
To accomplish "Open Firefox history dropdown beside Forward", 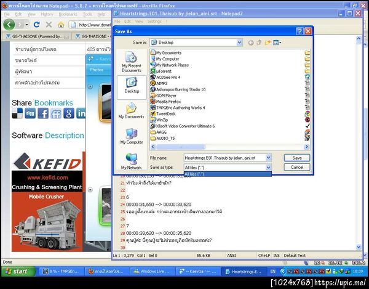I will [27, 25].
